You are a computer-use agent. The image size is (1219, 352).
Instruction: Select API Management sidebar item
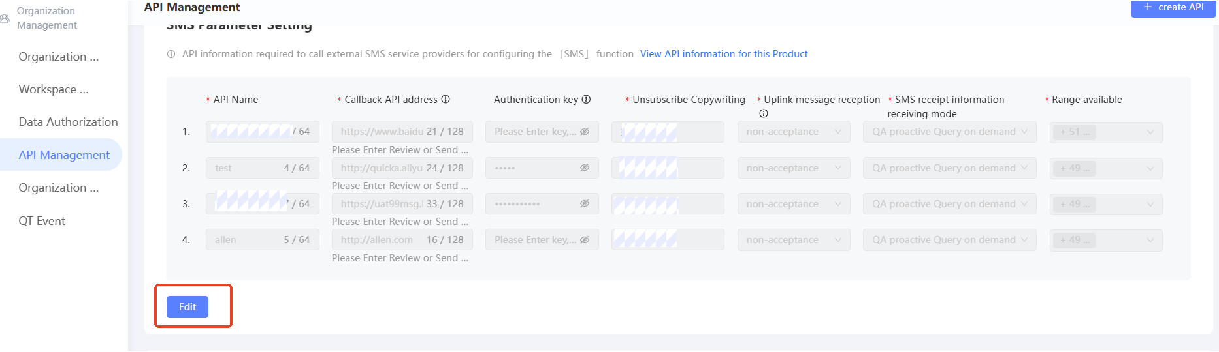[x=64, y=155]
